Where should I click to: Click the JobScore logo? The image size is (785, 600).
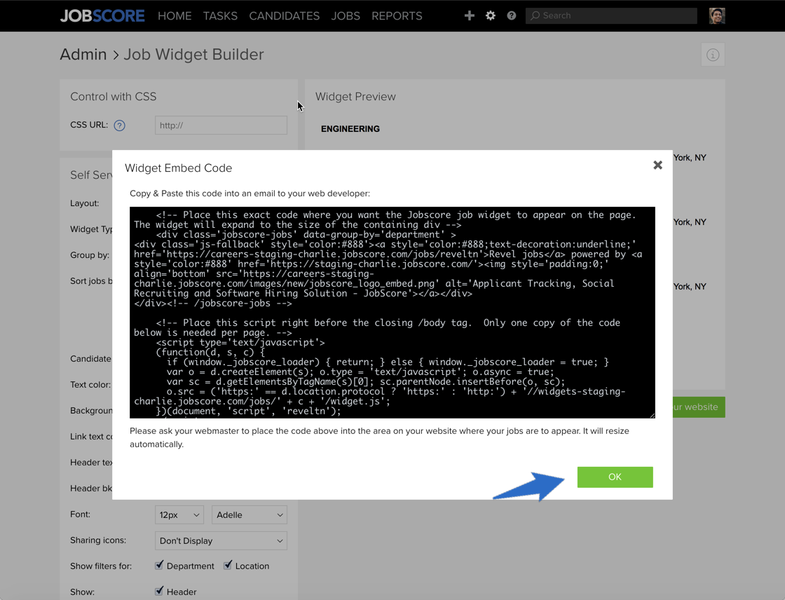coord(102,16)
